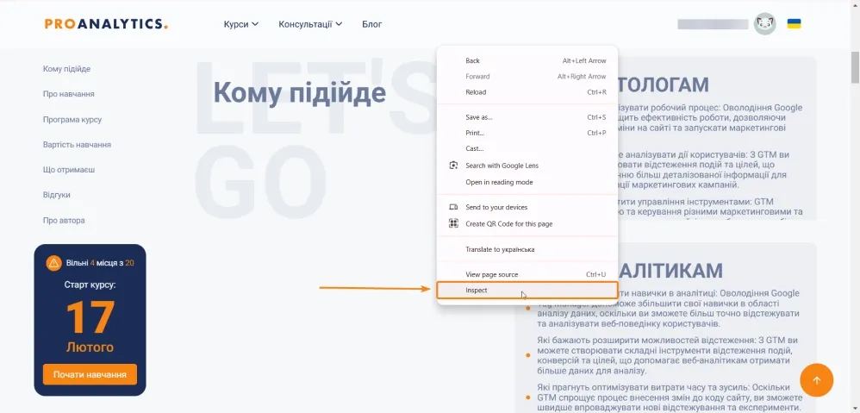Click the page vertical scrollbar thumb
860x413 pixels.
click(x=855, y=67)
